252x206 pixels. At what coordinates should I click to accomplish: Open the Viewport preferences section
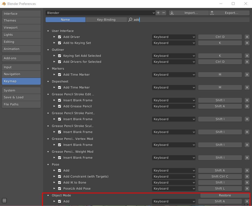[21, 28]
